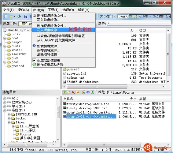Open the 帮助(H) menu
The width and height of the screenshot is (173, 153).
pos(83,10)
